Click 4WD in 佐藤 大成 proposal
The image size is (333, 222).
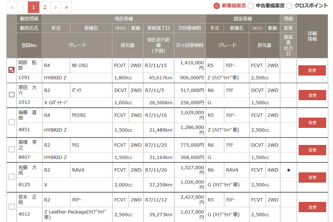coord(273,170)
